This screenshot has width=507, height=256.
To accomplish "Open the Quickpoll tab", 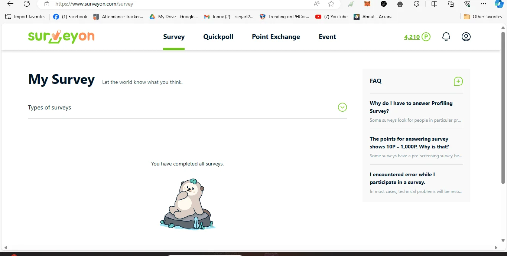I will pyautogui.click(x=218, y=37).
